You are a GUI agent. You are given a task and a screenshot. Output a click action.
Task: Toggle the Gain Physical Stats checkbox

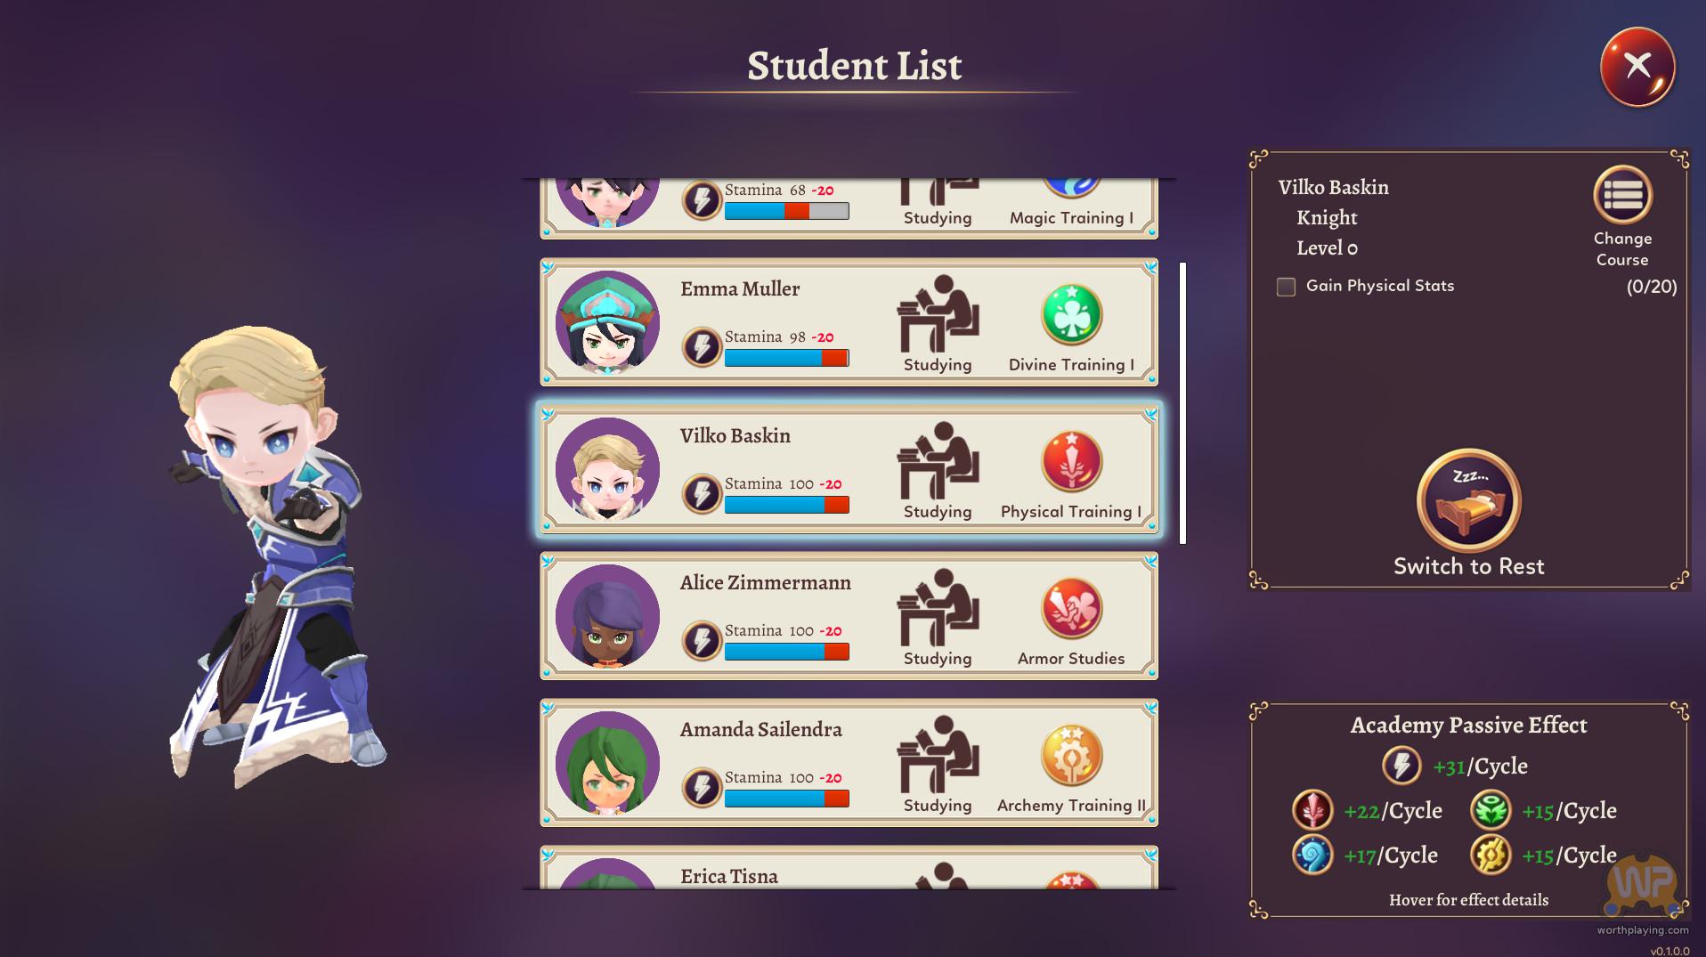(1286, 287)
